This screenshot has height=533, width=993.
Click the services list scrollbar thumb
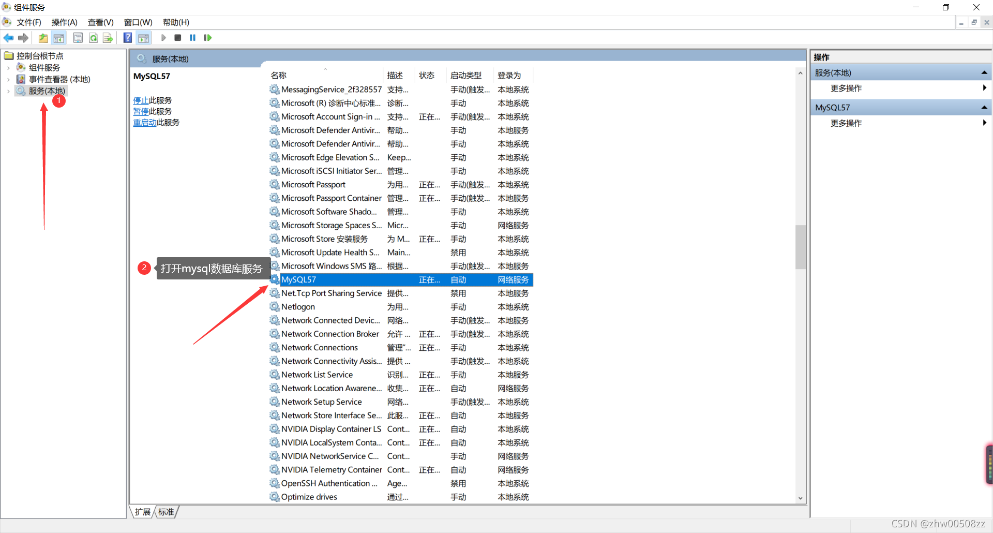click(801, 247)
